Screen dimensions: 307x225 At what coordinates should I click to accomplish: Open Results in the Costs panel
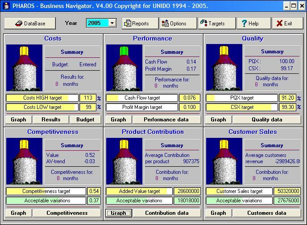pos(51,120)
